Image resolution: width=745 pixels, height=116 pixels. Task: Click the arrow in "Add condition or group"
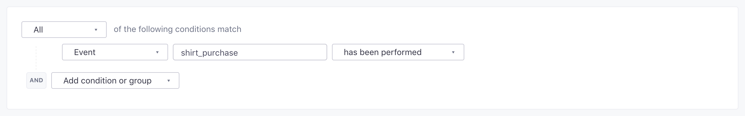coord(169,81)
